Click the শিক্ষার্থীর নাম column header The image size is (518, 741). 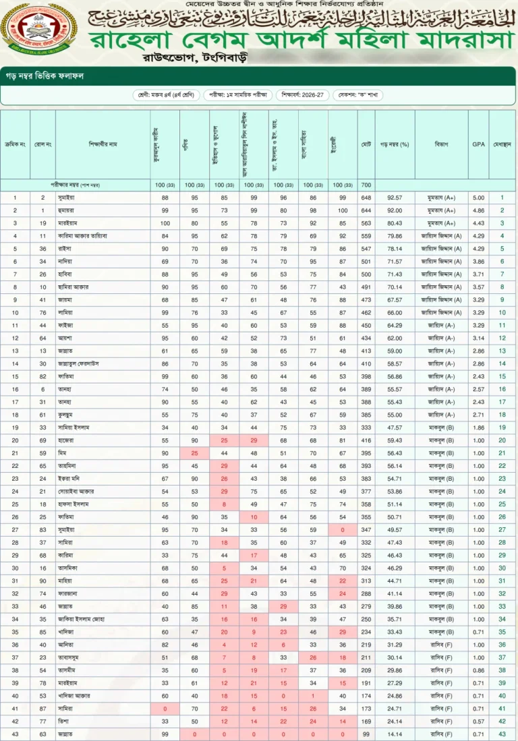click(103, 144)
